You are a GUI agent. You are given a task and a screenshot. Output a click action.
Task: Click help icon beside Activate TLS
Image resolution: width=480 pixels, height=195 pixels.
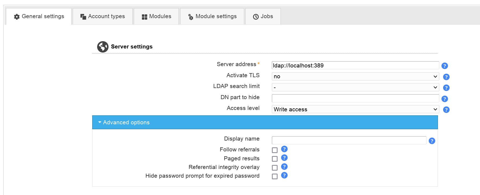[446, 77]
